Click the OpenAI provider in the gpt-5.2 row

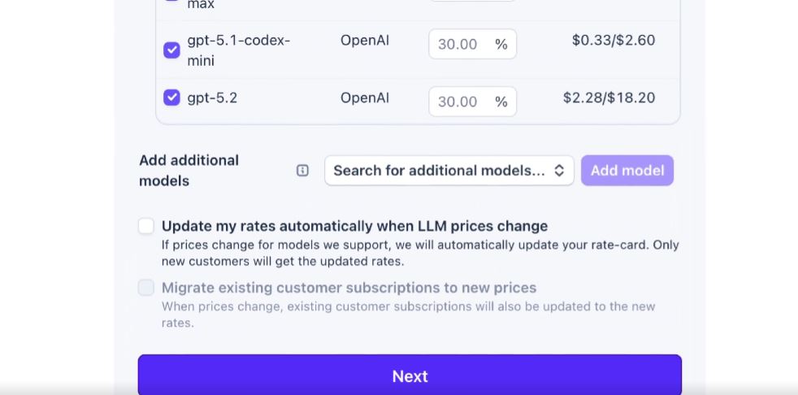tap(365, 98)
